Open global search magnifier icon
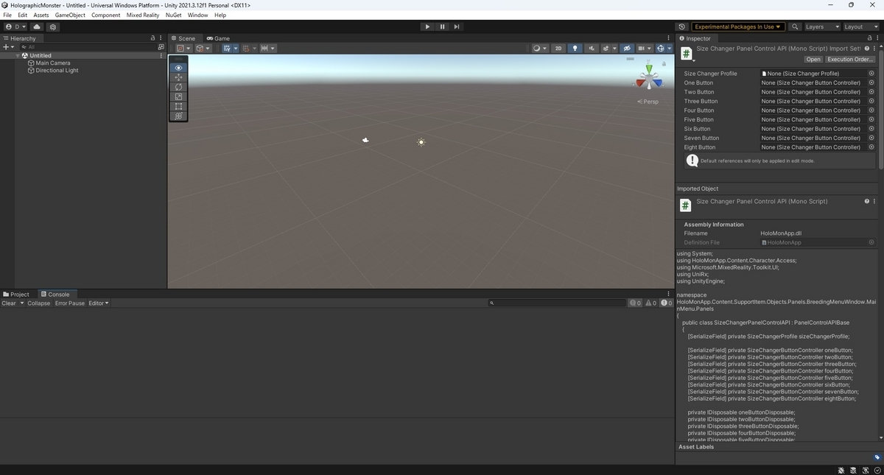Screen dimensions: 884x475 795,27
